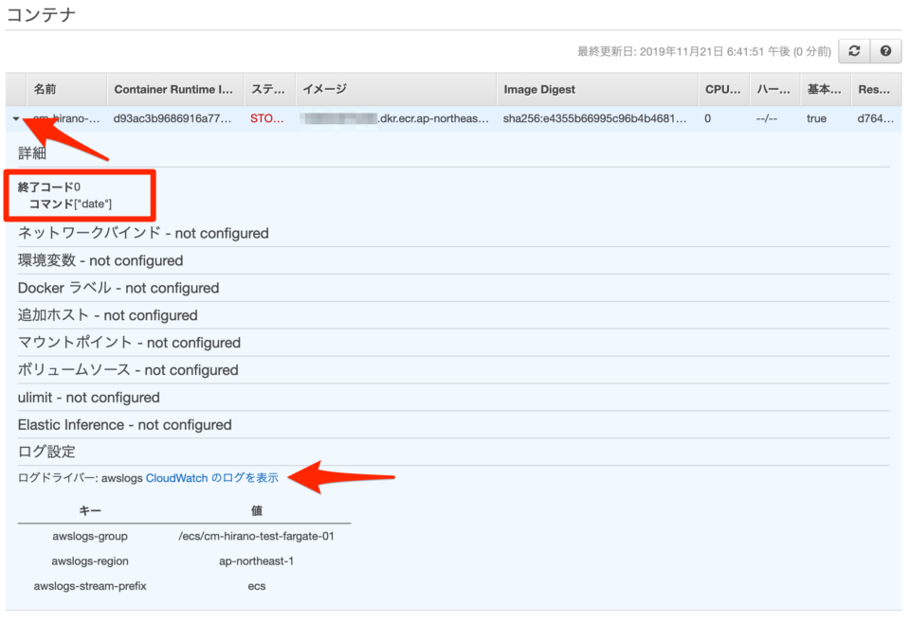The image size is (910, 622).
Task: Click the 値 table header
Action: point(257,510)
